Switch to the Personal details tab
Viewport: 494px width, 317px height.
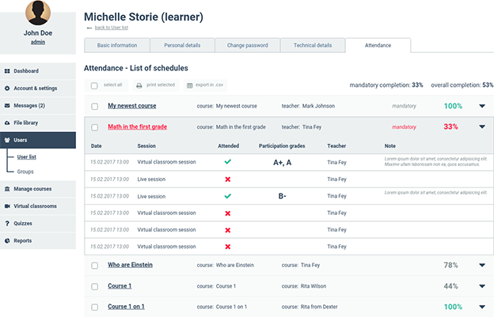pos(181,46)
